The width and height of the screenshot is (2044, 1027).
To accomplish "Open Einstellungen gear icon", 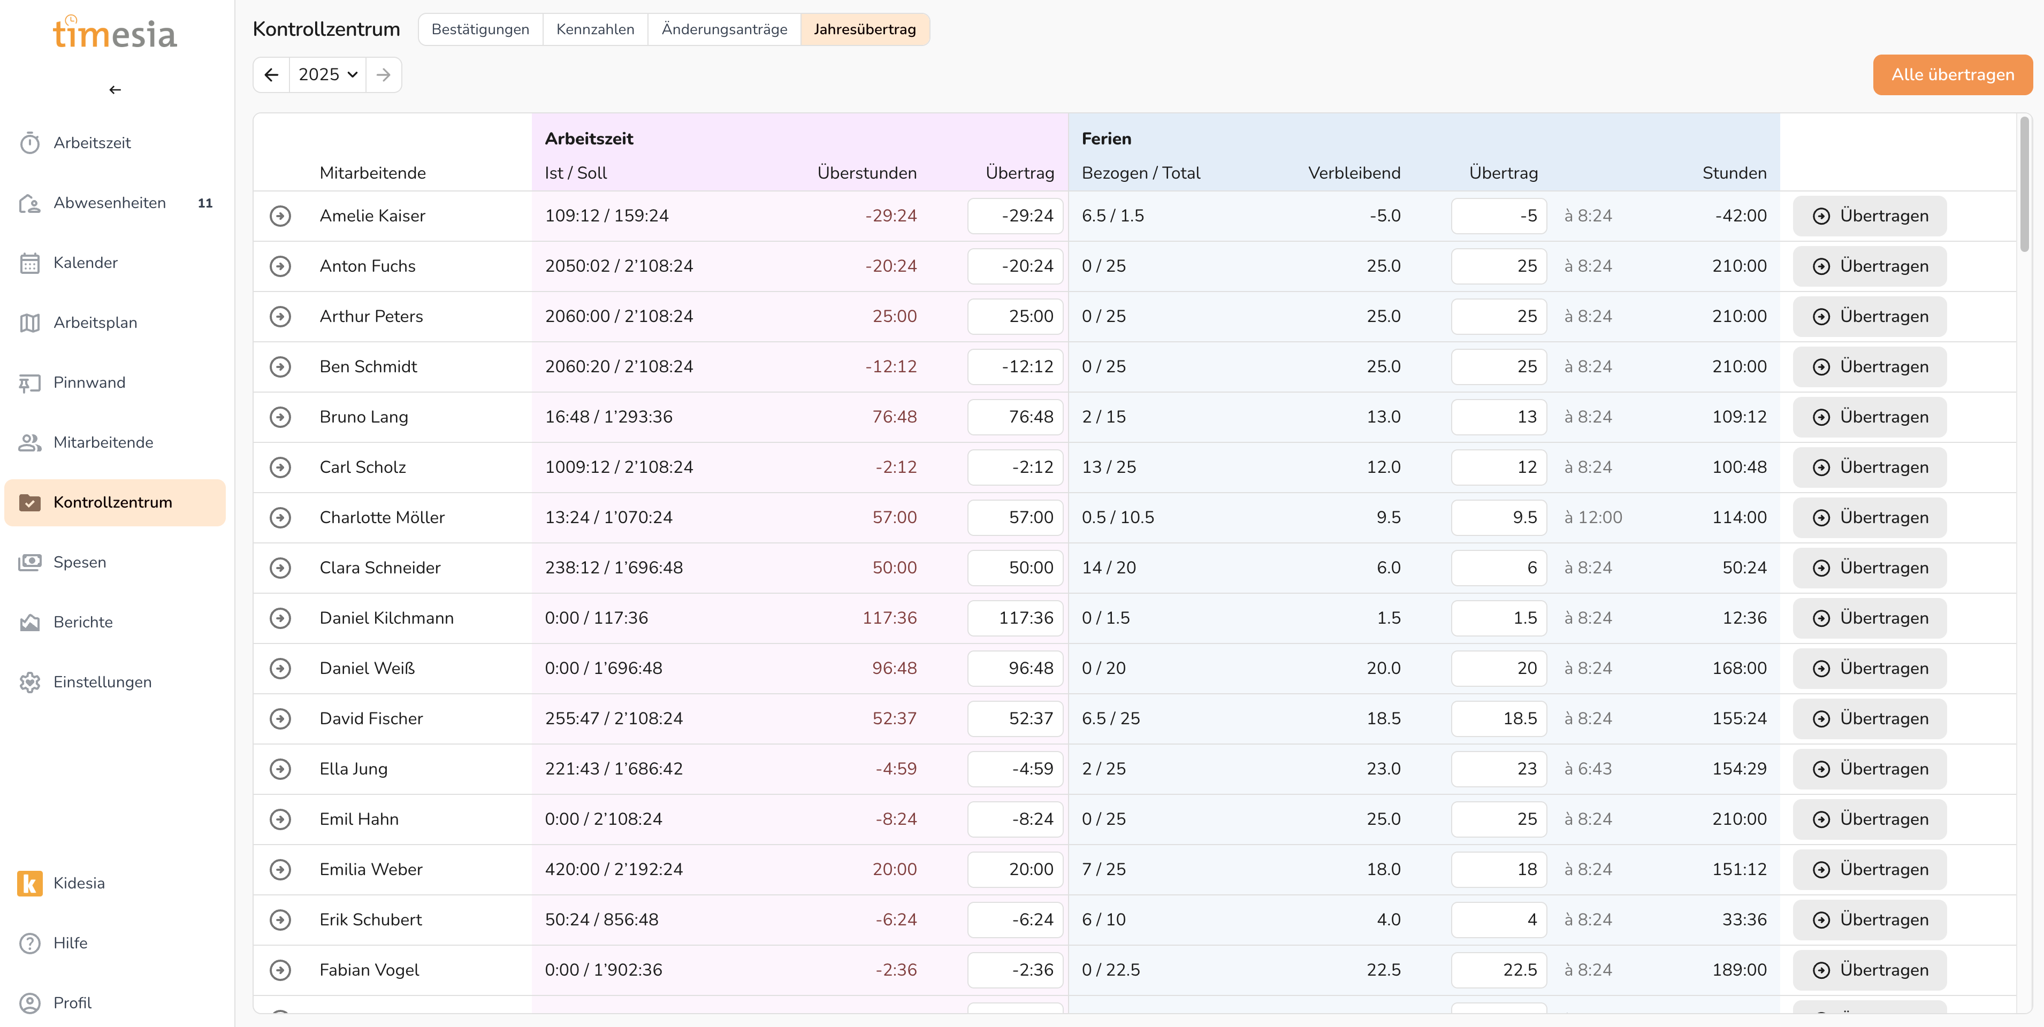I will click(30, 683).
